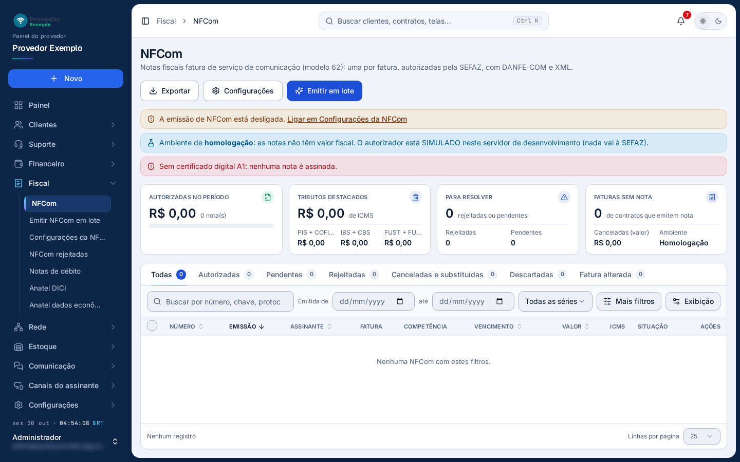Viewport: 740px width, 462px height.
Task: Click the Suporte headset icon
Action: (x=18, y=144)
